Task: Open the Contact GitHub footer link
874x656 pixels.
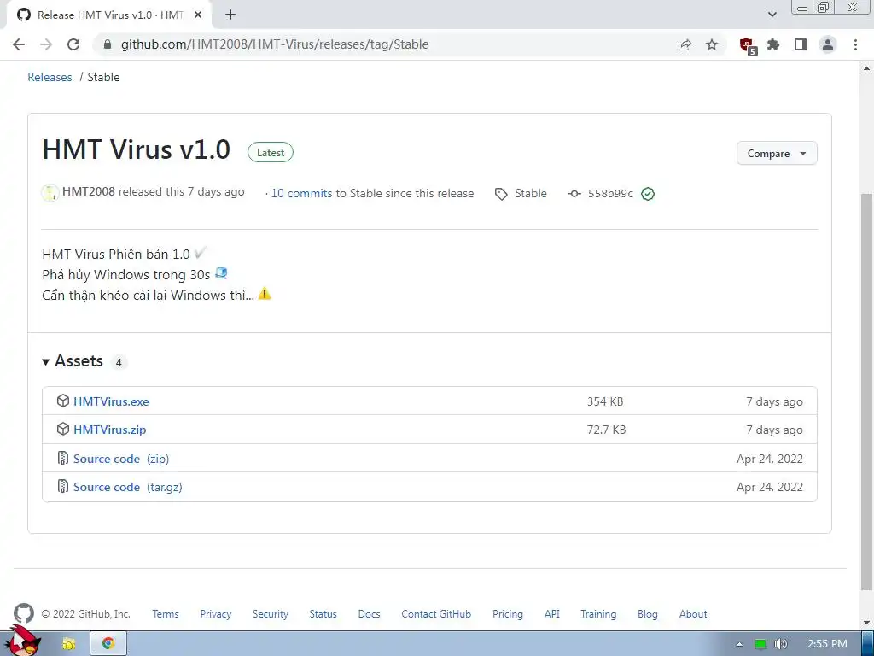Action: [436, 613]
